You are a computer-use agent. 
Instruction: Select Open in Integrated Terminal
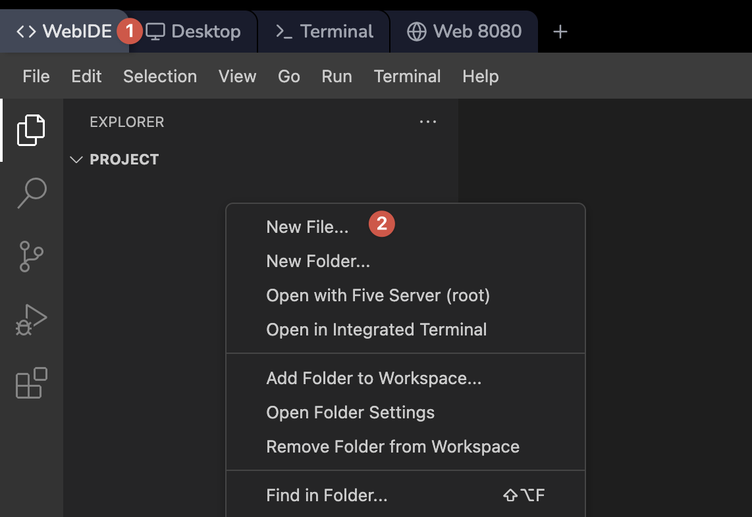[377, 330]
